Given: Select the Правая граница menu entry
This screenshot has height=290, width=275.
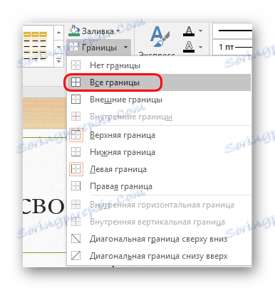Looking at the screenshot, I should [x=159, y=186].
